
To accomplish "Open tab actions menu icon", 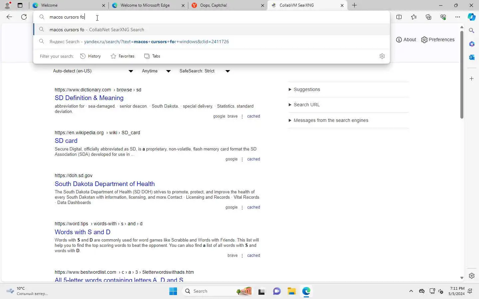I will coord(20,5).
